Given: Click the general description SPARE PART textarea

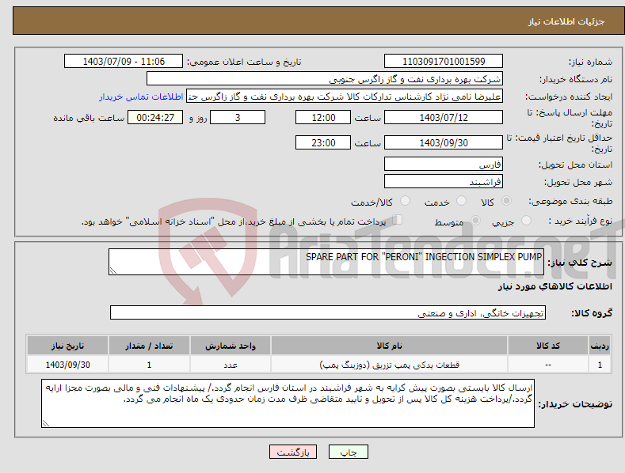Looking at the screenshot, I should click(x=326, y=262).
